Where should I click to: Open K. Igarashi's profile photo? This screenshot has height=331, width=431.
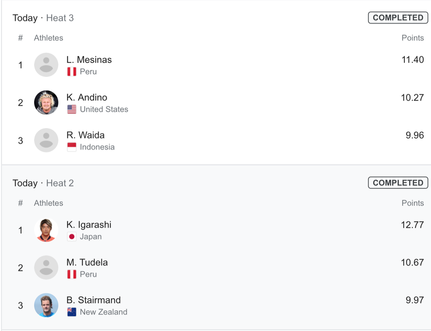pos(46,230)
